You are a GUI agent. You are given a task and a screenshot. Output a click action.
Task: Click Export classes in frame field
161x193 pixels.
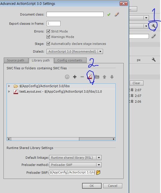(53, 24)
